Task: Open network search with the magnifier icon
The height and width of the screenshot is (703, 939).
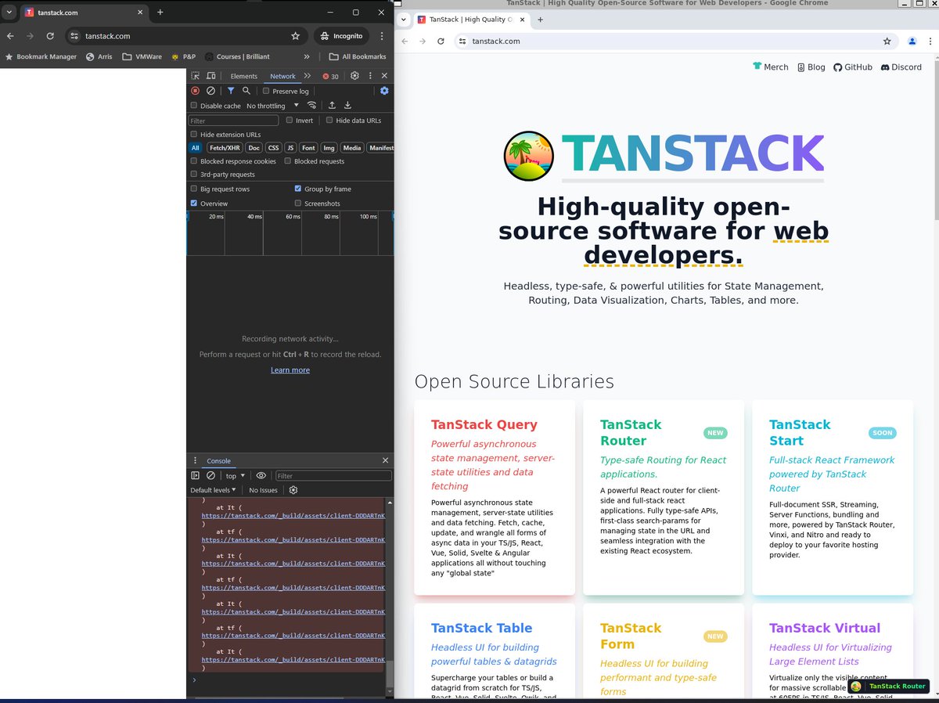Action: (x=246, y=91)
